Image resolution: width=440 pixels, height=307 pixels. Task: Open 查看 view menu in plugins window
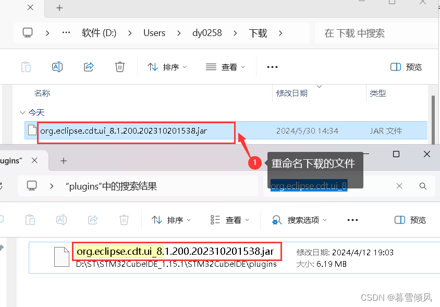pos(229,220)
